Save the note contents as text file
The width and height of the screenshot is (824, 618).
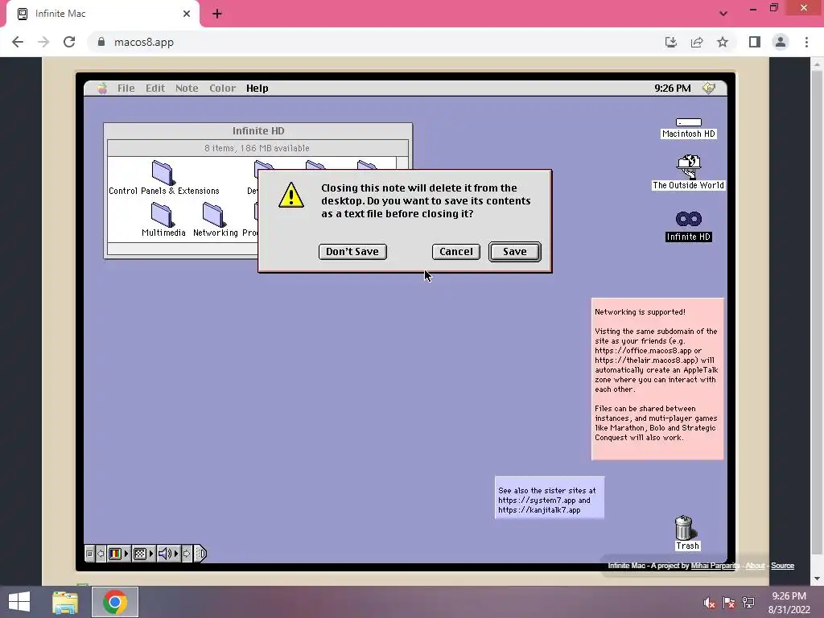514,252
